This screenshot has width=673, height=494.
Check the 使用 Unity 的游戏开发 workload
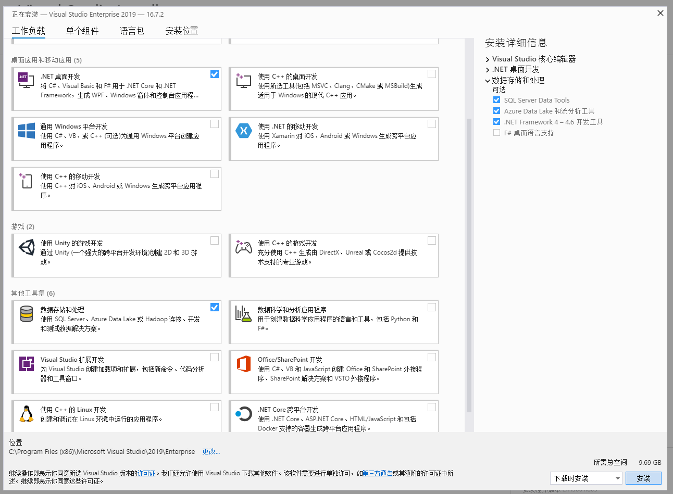click(215, 240)
